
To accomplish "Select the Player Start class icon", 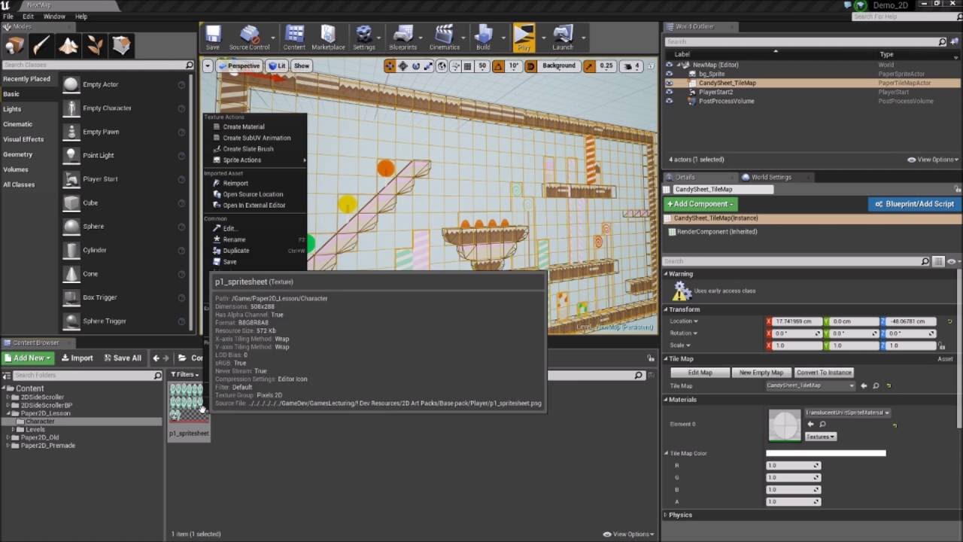I will (x=71, y=179).
